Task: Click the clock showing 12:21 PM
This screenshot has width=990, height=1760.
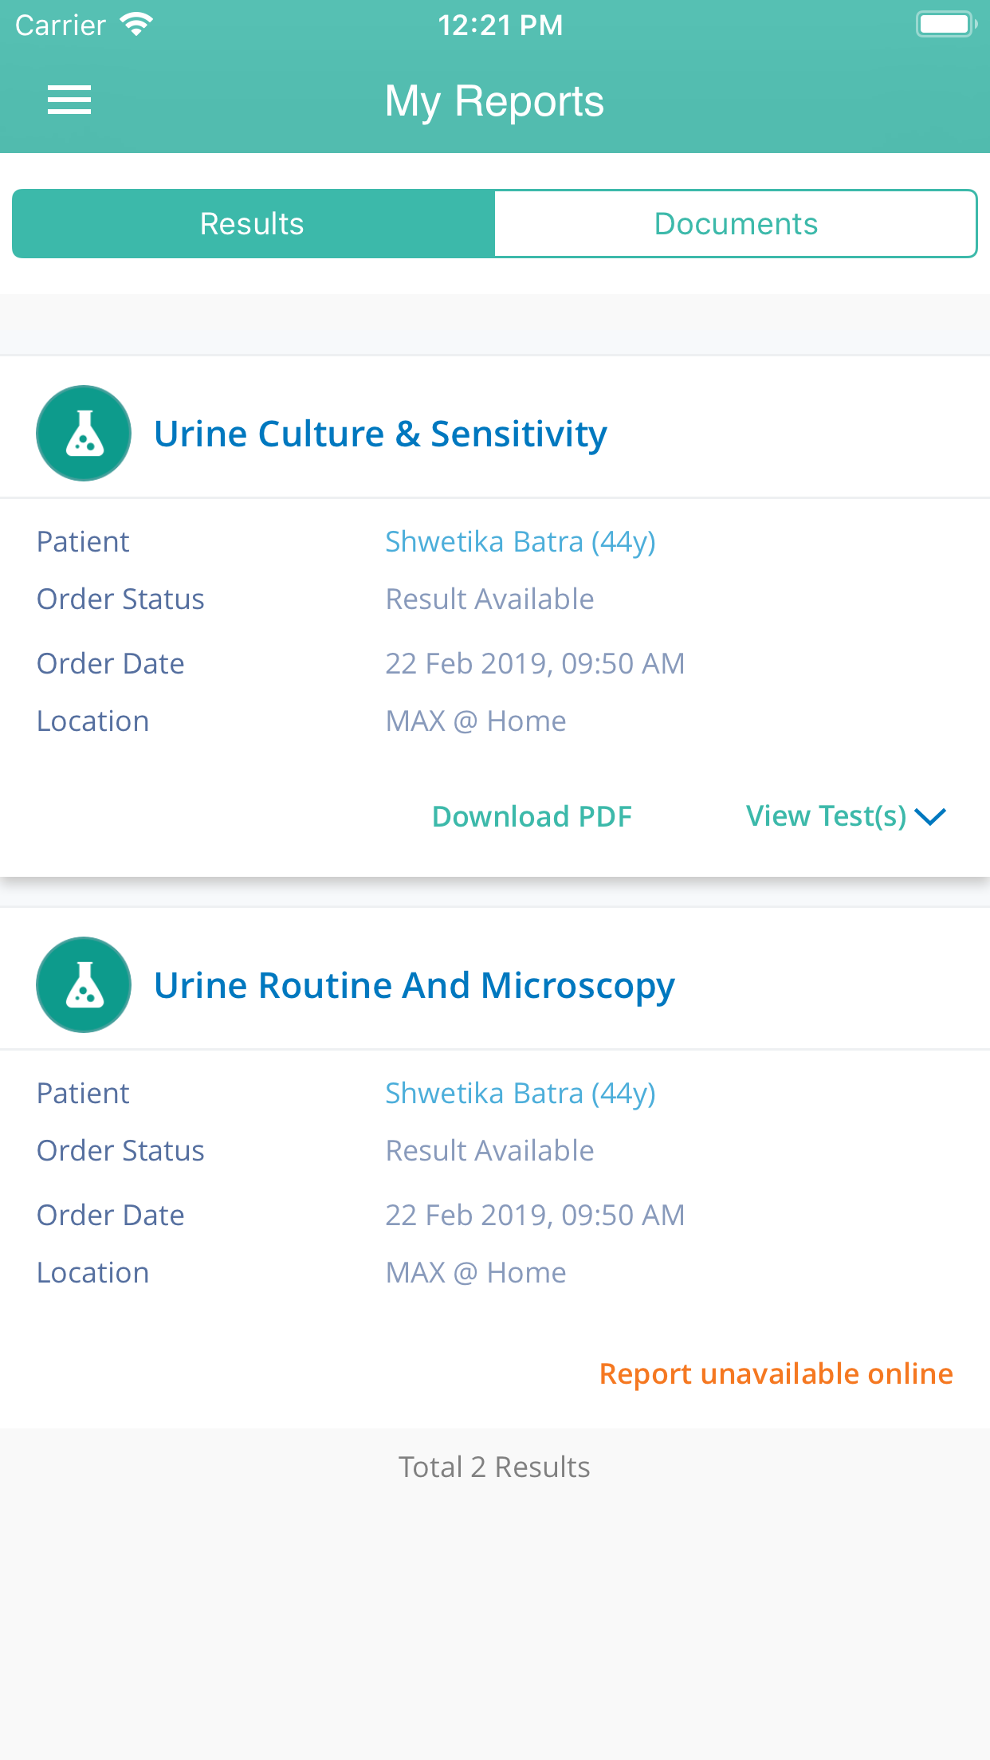Action: (x=500, y=25)
